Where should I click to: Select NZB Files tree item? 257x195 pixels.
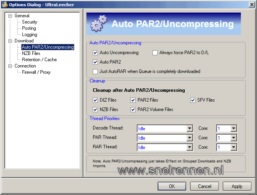click(31, 53)
